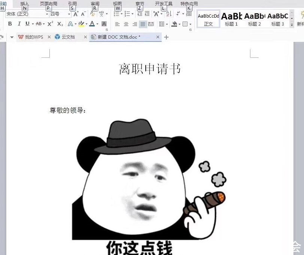
Task: Open borders dropdown arrow
Action: [191, 24]
